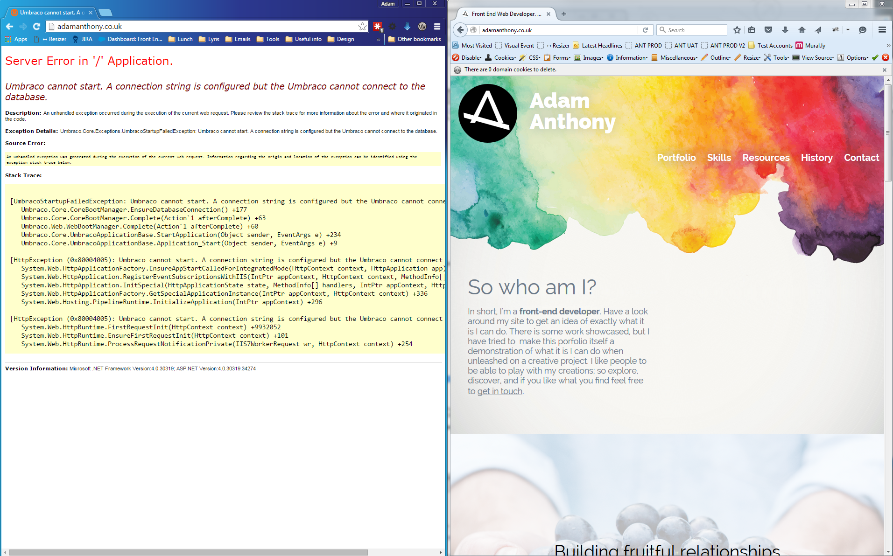
Task: Open the Web Developer Cookies menu
Action: [x=500, y=58]
